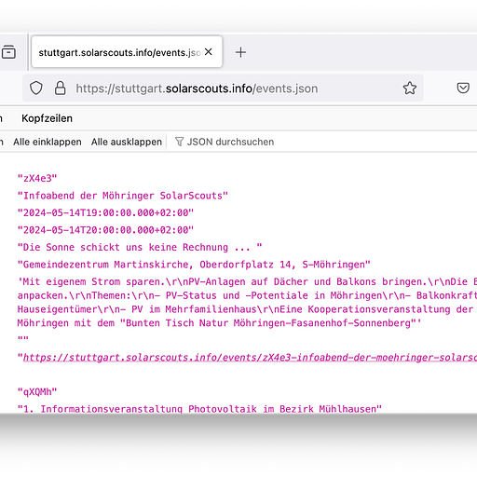Screen dimensions: 477x477
Task: Select the "zX4e3" value
Action: coord(37,178)
